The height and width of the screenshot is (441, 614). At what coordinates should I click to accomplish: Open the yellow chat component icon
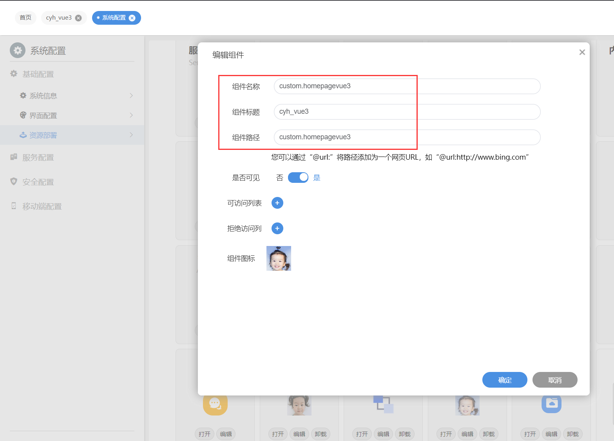tap(215, 404)
